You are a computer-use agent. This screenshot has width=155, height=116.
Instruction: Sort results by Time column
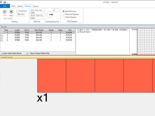tap(70, 30)
